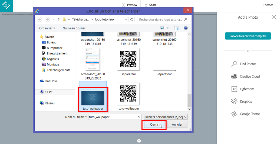Choose Dropbox as photo source
Image resolution: width=277 pixels, height=144 pixels.
(x=234, y=102)
